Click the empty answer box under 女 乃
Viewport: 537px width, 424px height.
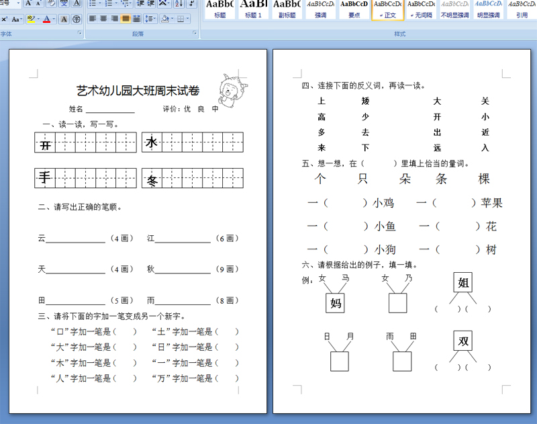(397, 303)
